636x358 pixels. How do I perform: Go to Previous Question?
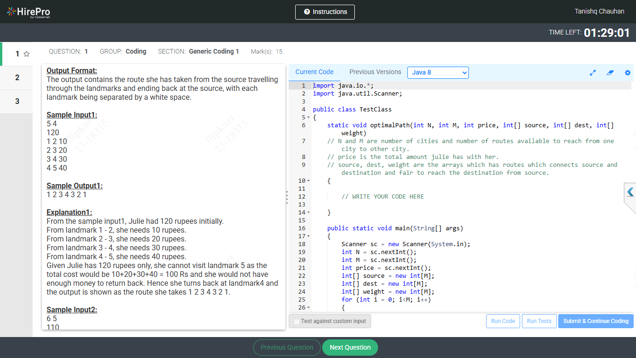pos(287,347)
